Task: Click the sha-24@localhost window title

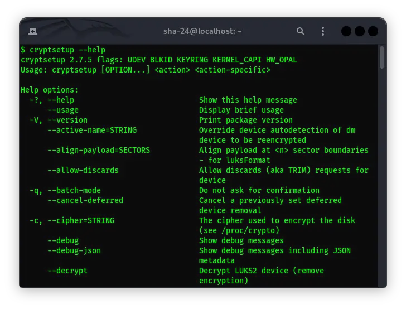Action: (202, 32)
